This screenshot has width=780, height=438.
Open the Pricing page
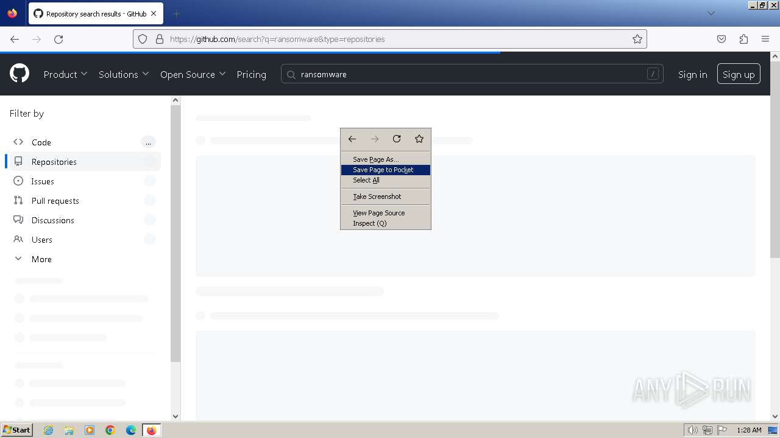coord(252,74)
